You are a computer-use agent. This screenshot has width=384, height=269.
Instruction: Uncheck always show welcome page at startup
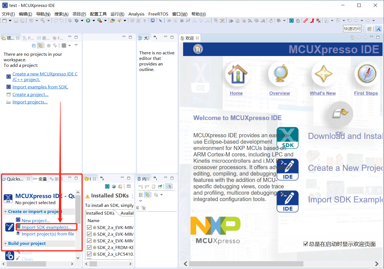pyautogui.click(x=306, y=244)
